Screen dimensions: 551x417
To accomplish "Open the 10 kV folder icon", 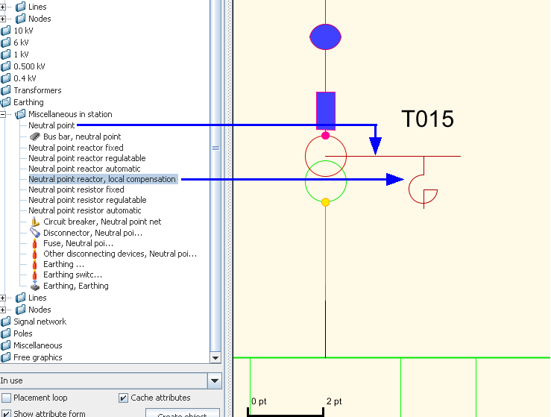I will tap(6, 31).
